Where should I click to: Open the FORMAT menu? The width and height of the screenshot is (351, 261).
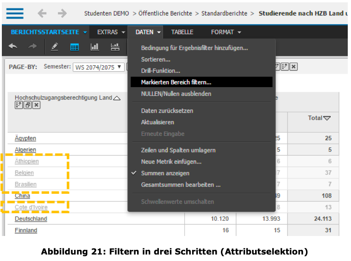(x=226, y=32)
